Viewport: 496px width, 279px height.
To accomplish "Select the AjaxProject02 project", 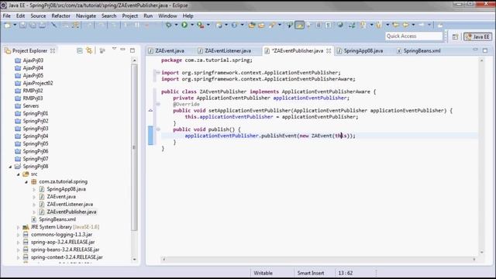I will 38,83.
